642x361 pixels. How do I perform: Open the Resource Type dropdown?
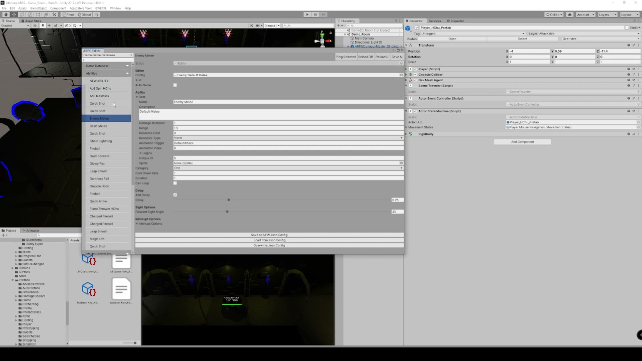288,138
